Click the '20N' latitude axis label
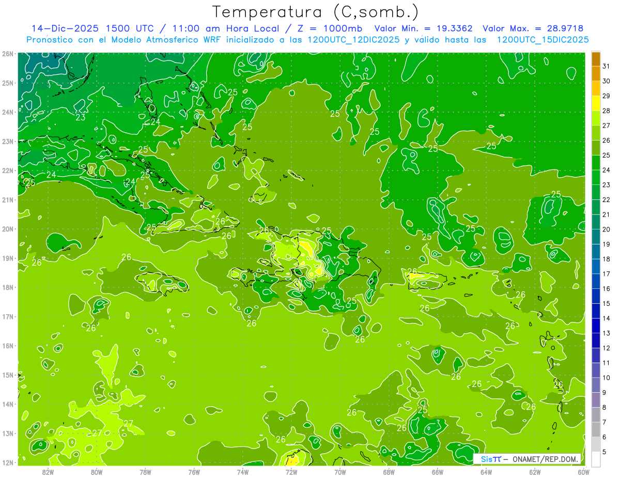Viewport: 620px width, 479px height. pos(8,229)
